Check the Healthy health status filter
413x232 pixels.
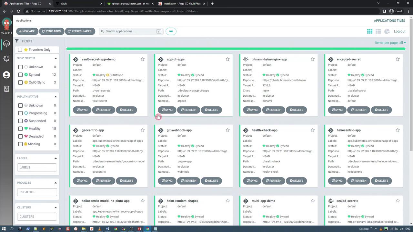tap(20, 129)
